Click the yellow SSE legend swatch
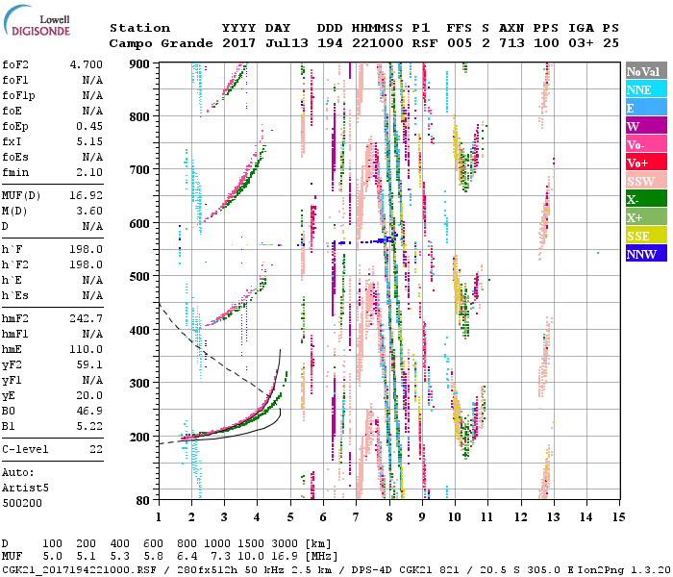673x577 pixels. 645,236
